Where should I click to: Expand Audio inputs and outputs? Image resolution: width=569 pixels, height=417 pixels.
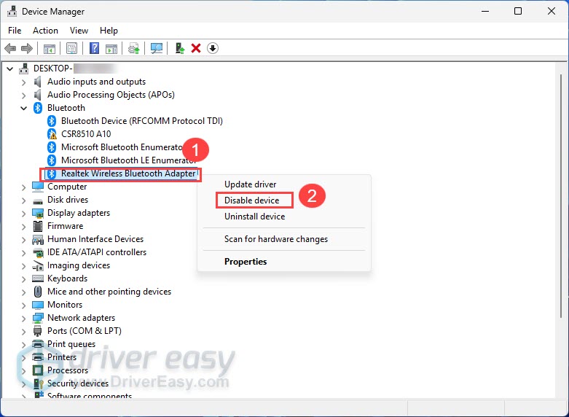click(23, 82)
